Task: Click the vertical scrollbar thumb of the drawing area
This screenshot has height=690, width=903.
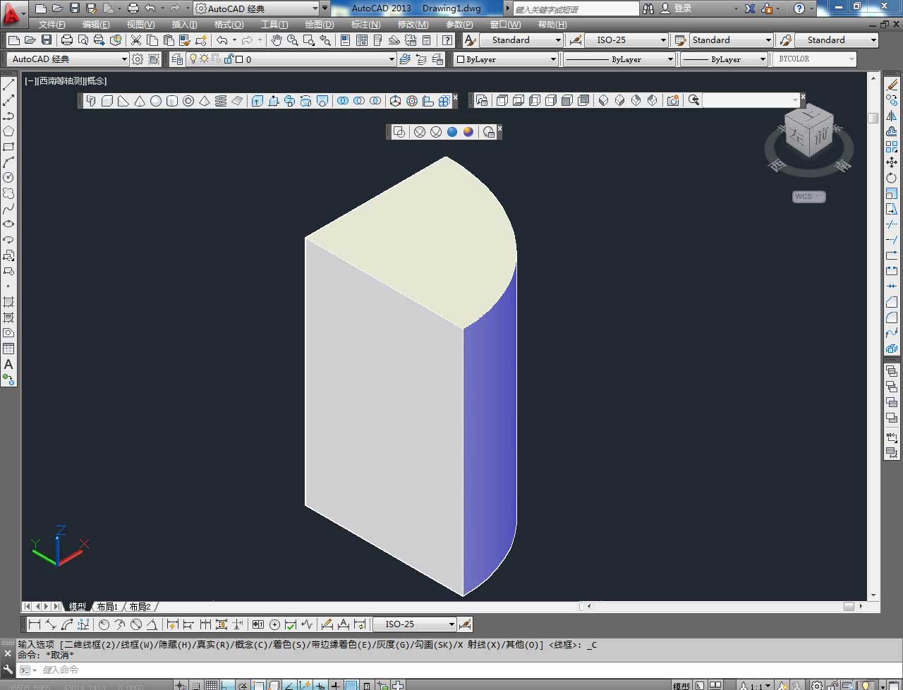Action: (x=873, y=118)
